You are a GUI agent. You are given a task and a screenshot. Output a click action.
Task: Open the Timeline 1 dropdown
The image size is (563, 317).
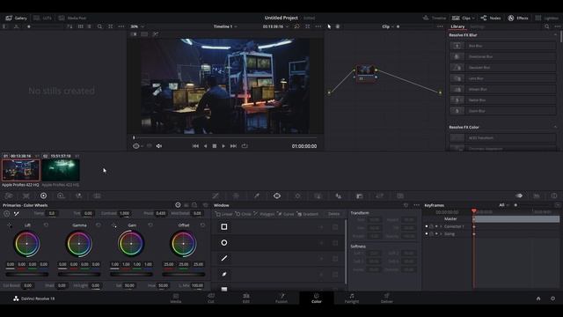(x=225, y=26)
